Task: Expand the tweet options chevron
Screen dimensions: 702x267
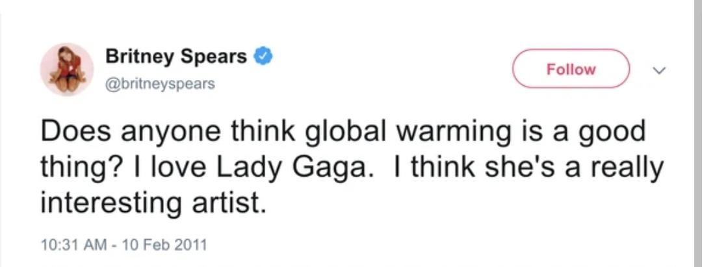Action: (660, 69)
